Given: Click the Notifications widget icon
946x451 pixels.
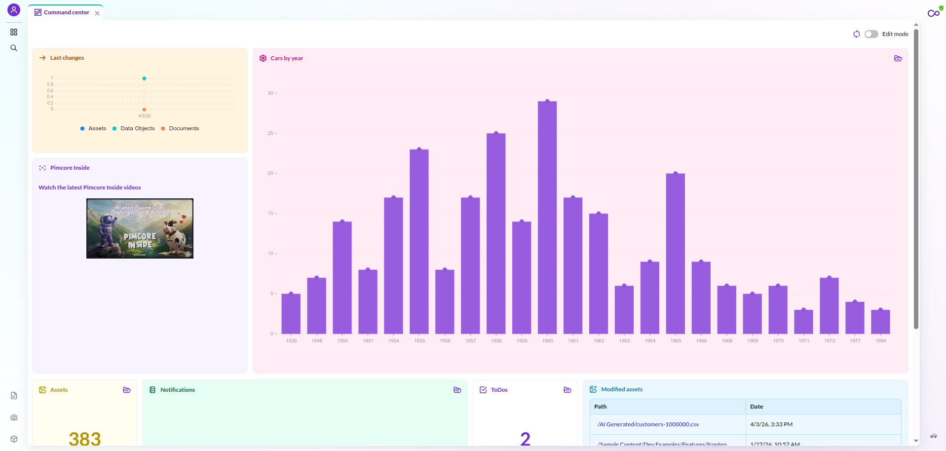Looking at the screenshot, I should click(152, 390).
